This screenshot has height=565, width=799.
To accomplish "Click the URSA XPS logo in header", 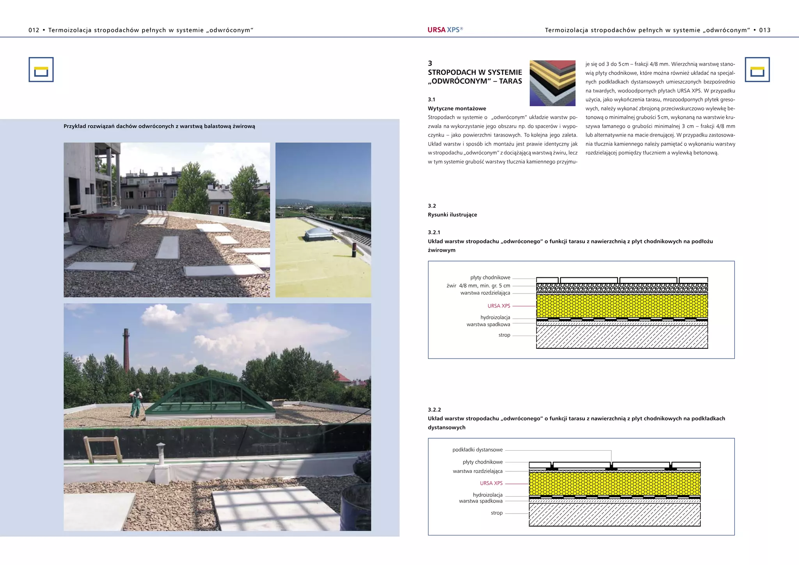I will 445,30.
